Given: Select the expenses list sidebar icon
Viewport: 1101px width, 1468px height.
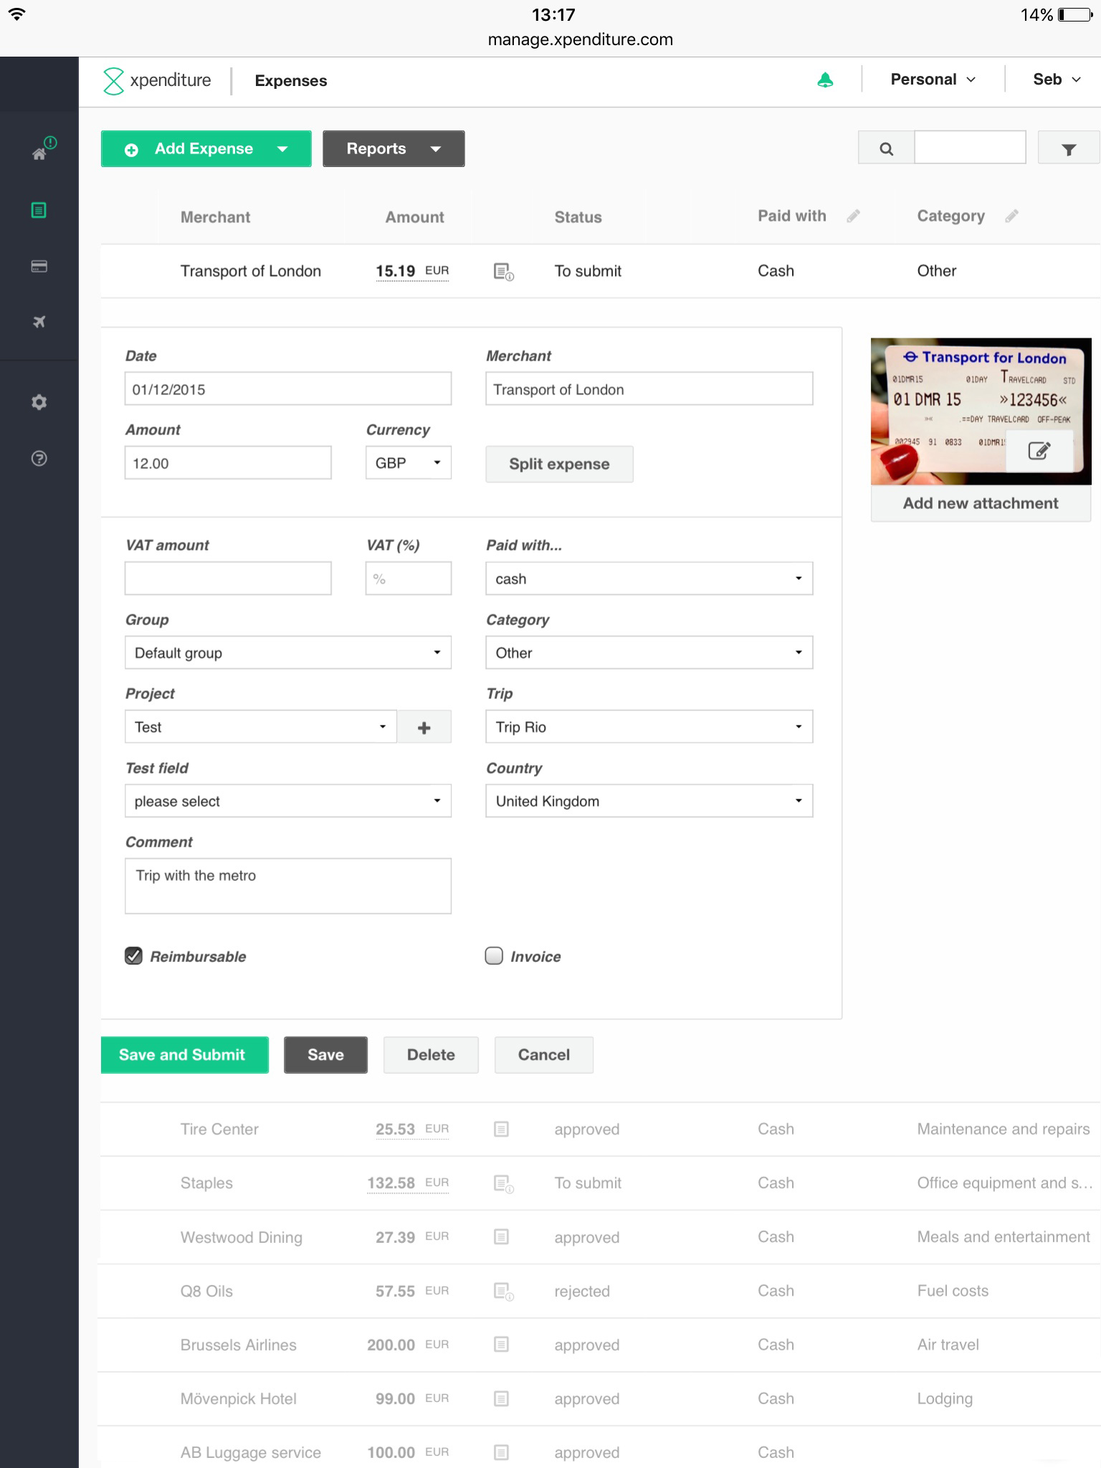Looking at the screenshot, I should pyautogui.click(x=39, y=210).
